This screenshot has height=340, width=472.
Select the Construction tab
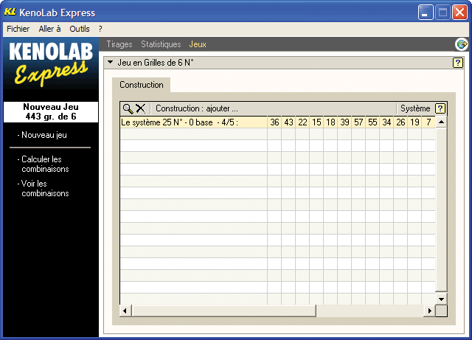click(142, 85)
